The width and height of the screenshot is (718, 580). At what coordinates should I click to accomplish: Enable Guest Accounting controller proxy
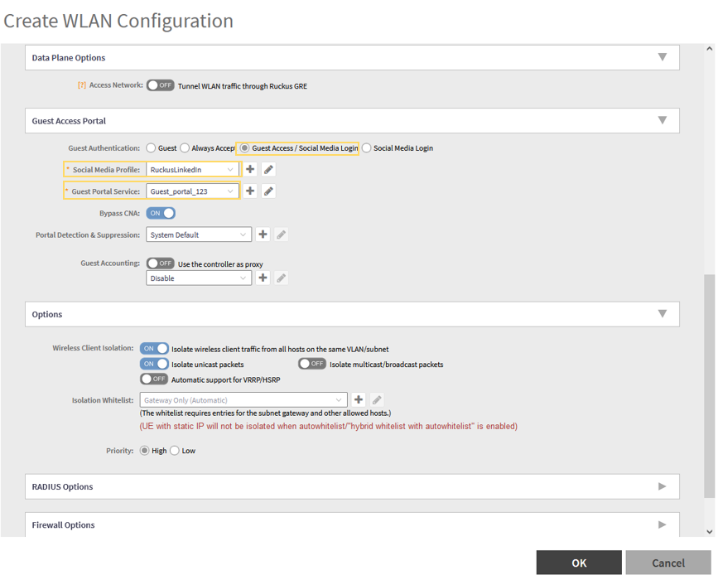161,263
